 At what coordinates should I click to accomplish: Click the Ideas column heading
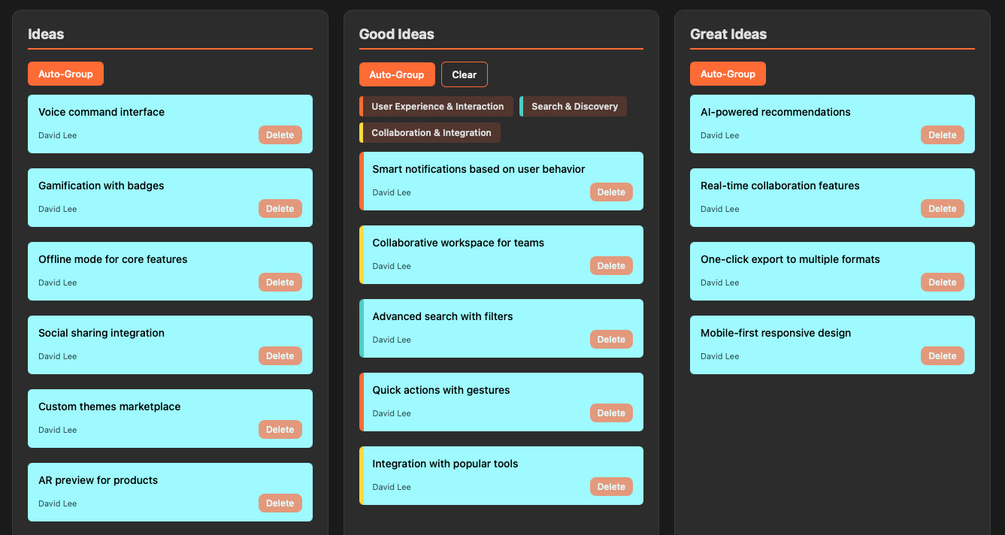(47, 34)
